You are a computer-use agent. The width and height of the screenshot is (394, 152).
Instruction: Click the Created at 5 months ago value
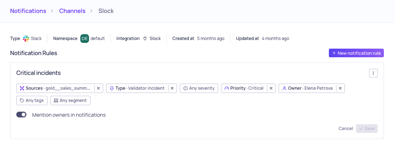pyautogui.click(x=211, y=39)
